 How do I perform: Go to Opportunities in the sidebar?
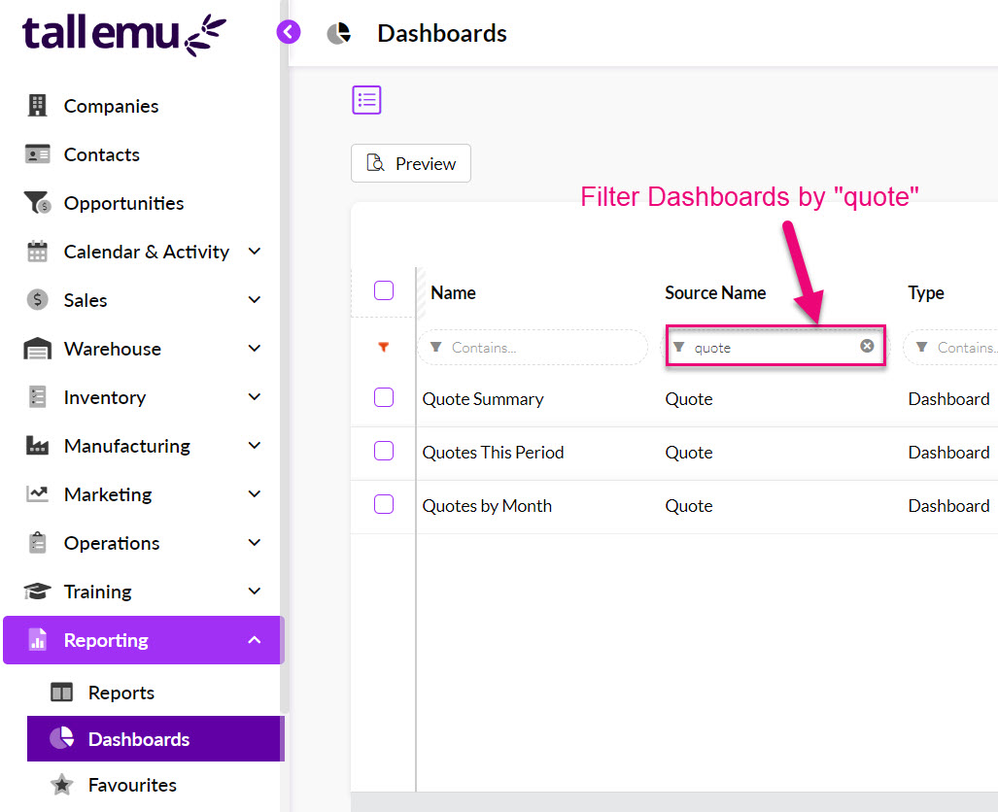pyautogui.click(x=123, y=203)
